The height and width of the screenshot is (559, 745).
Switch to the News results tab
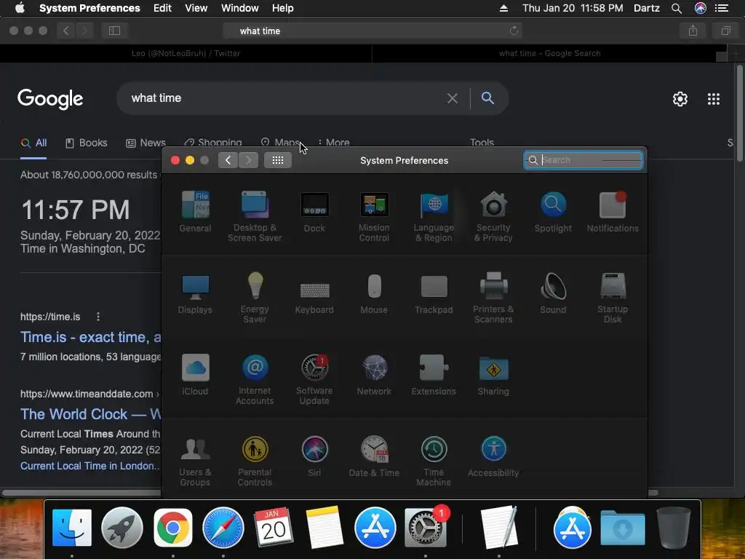(146, 143)
